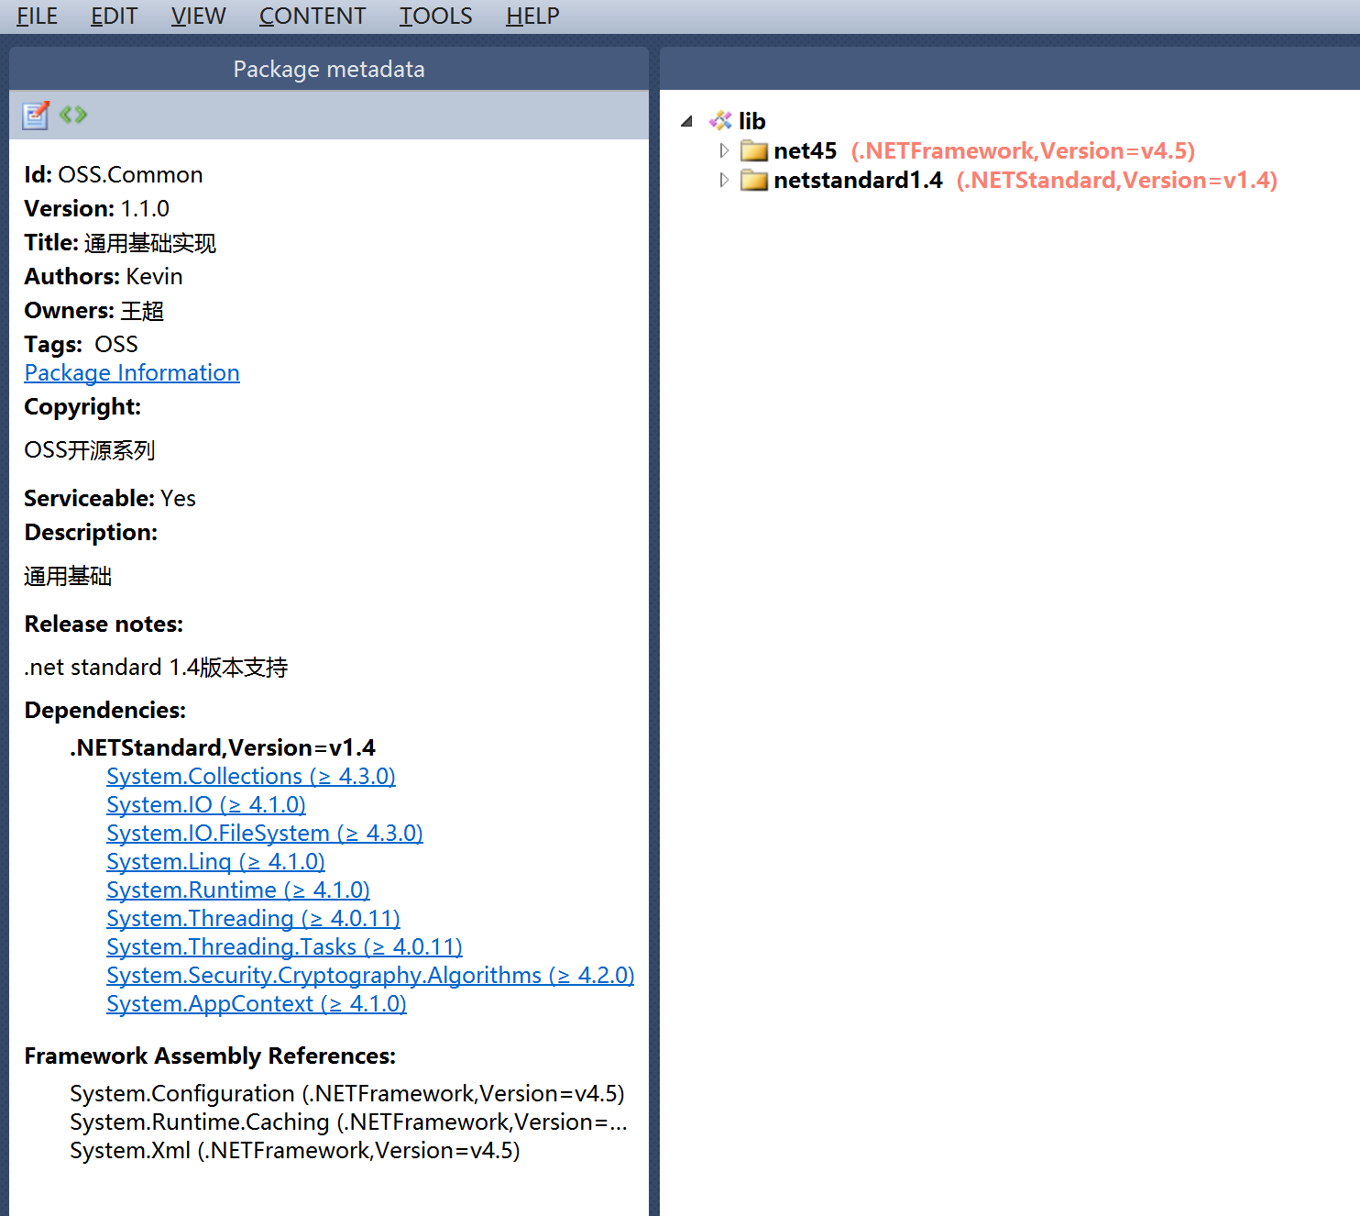Open the EDIT menu

(115, 17)
